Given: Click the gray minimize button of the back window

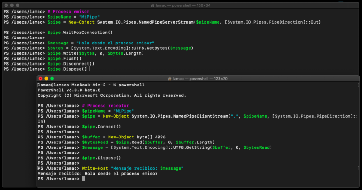Looking at the screenshot, I should coord(12,5).
